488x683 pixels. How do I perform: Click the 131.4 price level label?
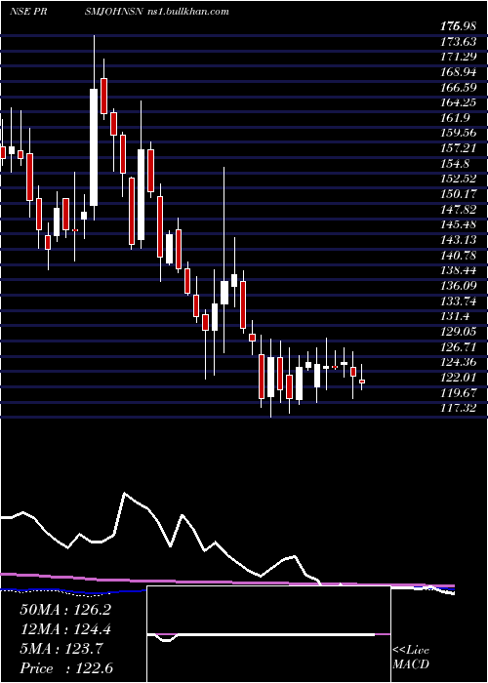[458, 317]
